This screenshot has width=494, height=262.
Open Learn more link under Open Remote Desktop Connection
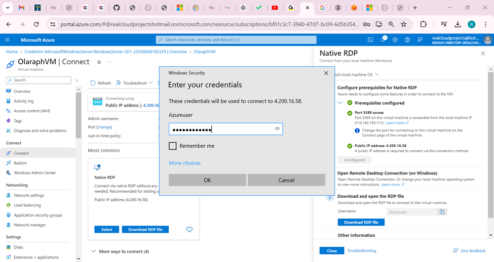[393, 185]
